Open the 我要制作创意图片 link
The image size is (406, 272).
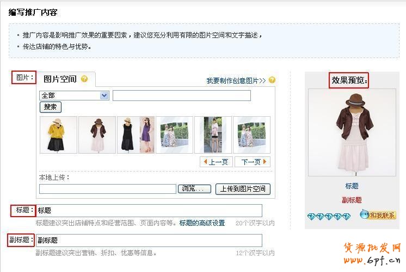236,80
